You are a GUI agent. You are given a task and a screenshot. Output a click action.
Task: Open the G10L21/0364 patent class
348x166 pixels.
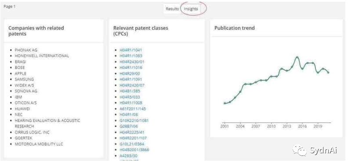[x=132, y=144]
